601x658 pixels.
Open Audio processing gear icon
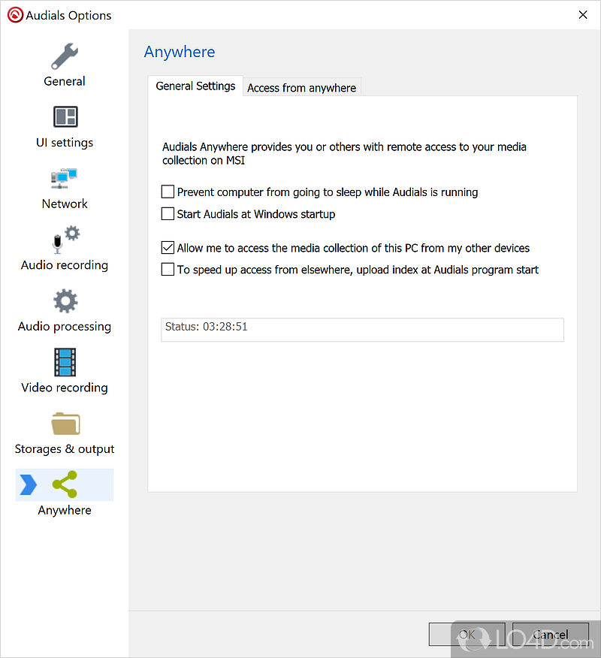pyautogui.click(x=65, y=301)
